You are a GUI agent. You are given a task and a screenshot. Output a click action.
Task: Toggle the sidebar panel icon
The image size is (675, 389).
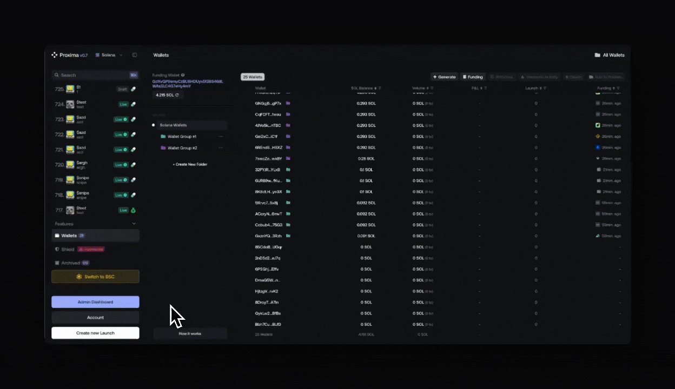click(135, 55)
